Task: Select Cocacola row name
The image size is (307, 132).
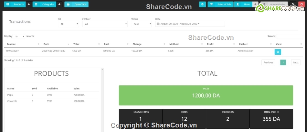Action: point(12,101)
